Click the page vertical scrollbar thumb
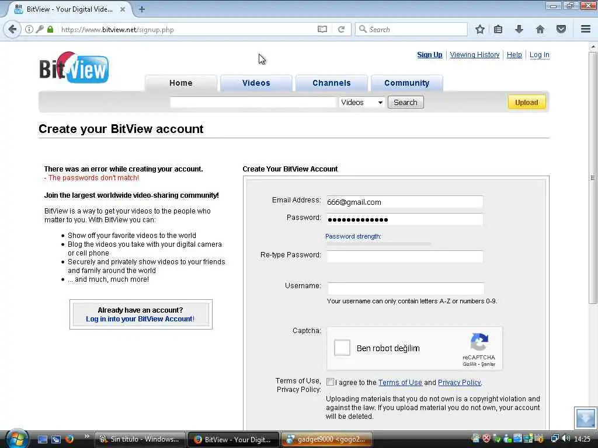598x448 pixels. [x=592, y=177]
